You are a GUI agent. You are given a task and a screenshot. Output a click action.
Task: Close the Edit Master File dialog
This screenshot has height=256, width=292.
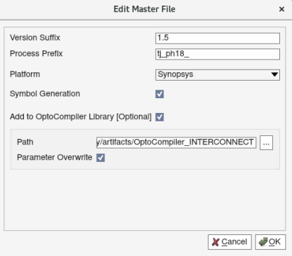point(281,9)
